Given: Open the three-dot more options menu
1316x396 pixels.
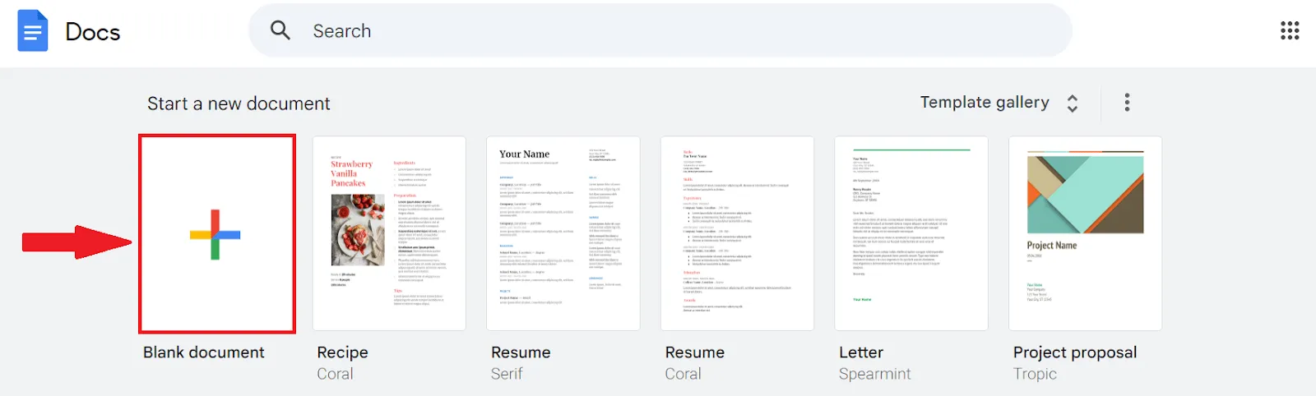Looking at the screenshot, I should [1127, 102].
